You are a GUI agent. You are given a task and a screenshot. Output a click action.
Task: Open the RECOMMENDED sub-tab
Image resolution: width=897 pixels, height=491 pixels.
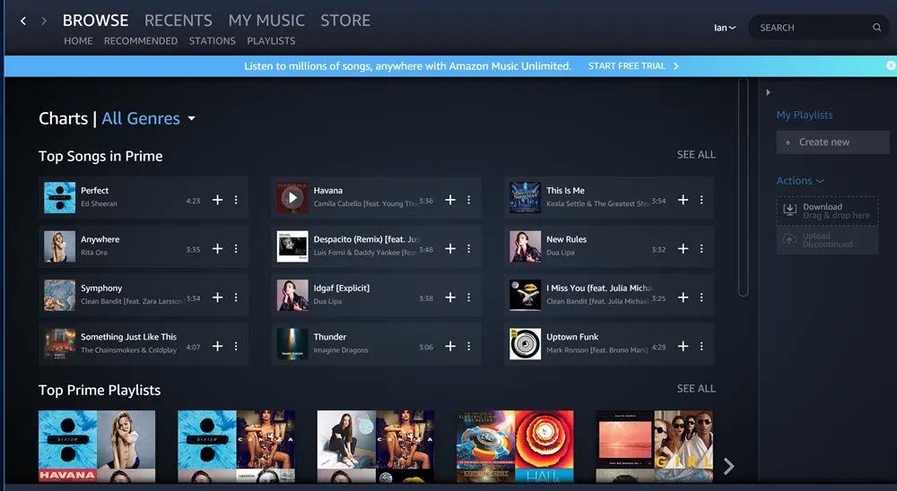coord(141,41)
